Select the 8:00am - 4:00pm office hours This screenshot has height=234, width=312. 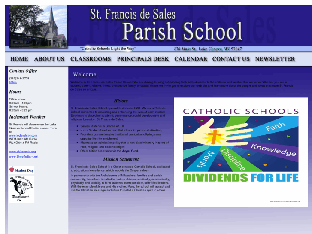click(x=20, y=103)
